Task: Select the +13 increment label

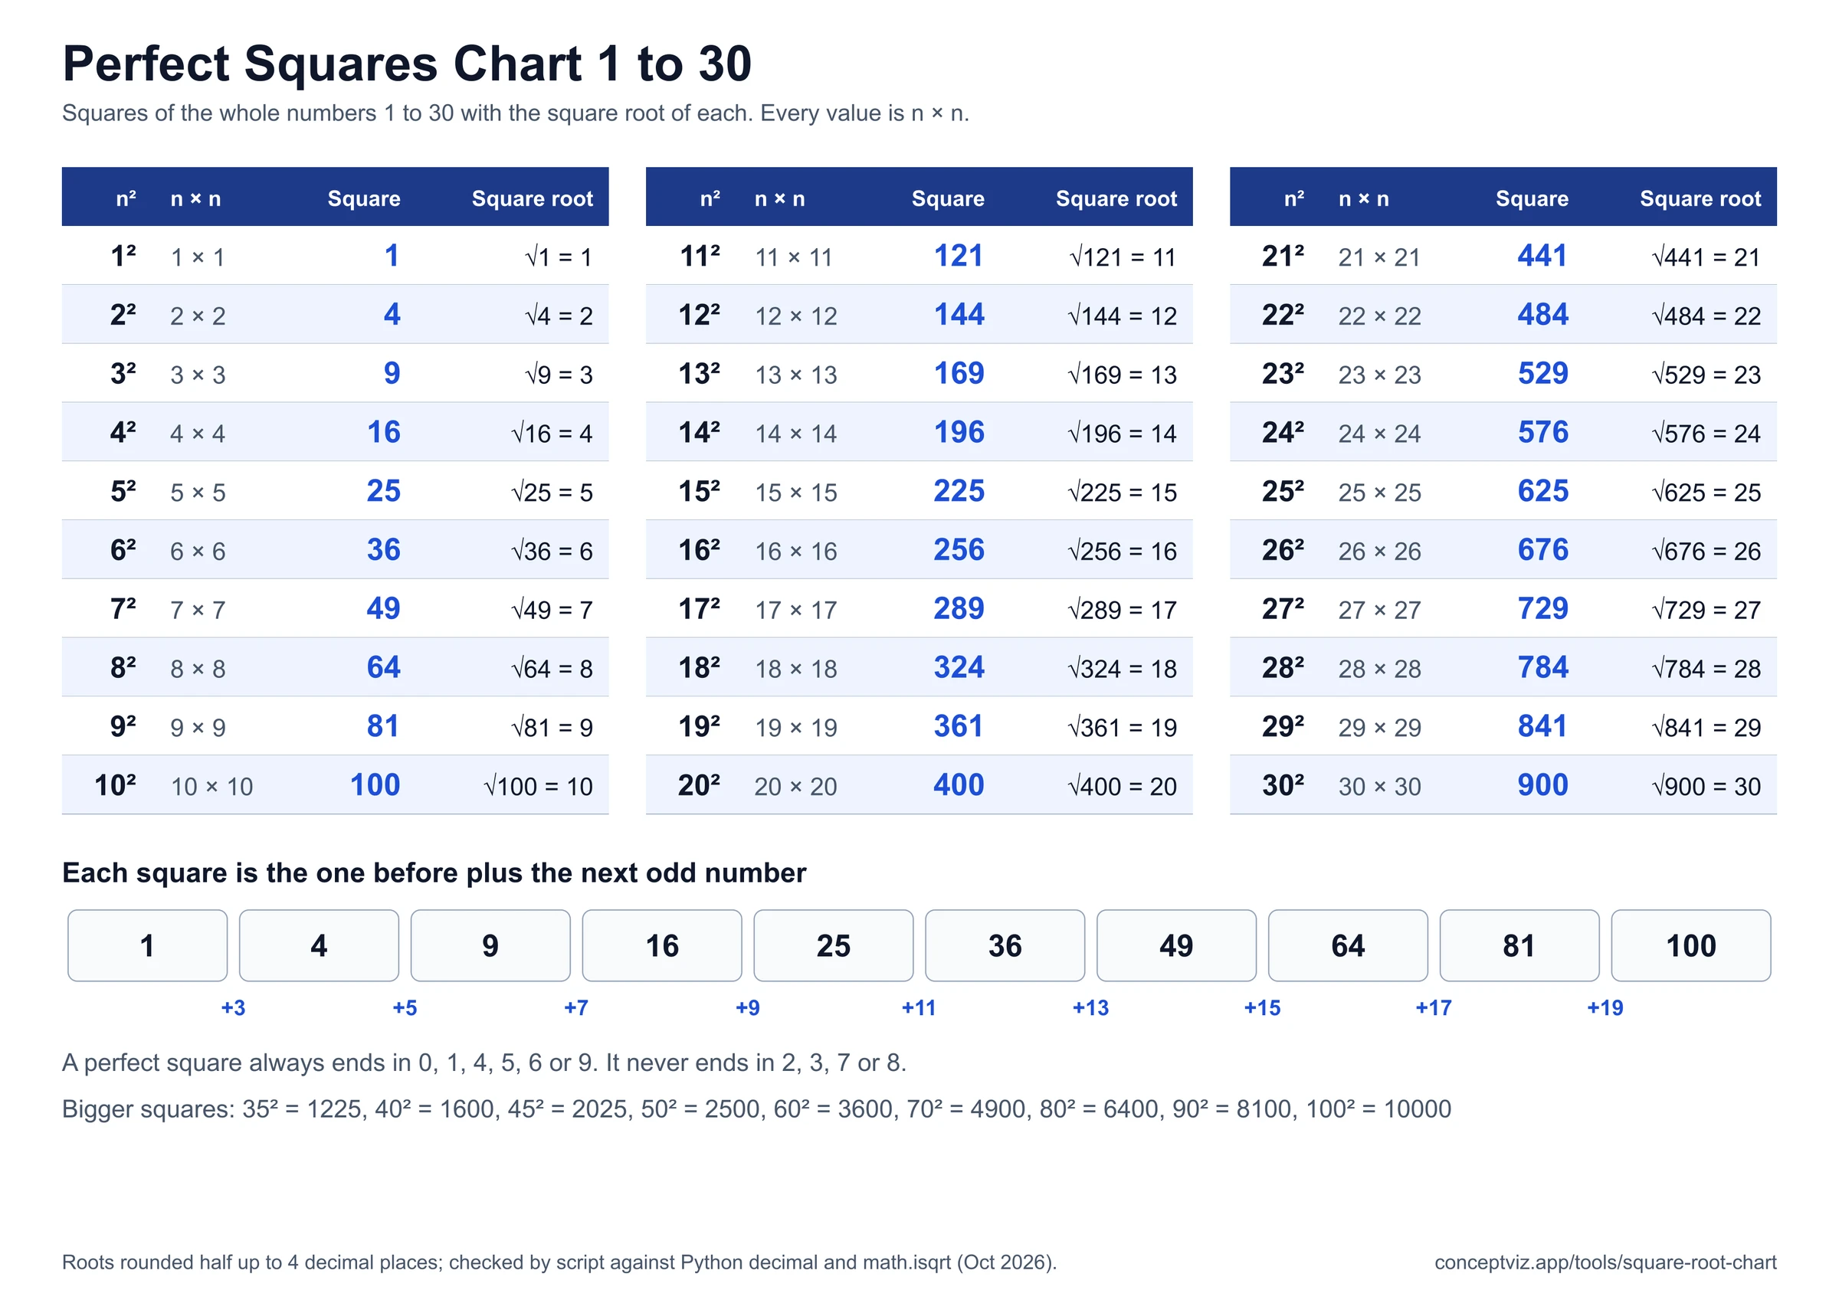Action: click(x=1090, y=1007)
